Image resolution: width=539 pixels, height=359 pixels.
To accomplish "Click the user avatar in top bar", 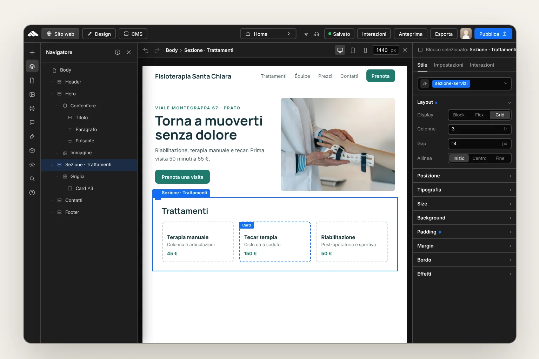I will point(466,34).
